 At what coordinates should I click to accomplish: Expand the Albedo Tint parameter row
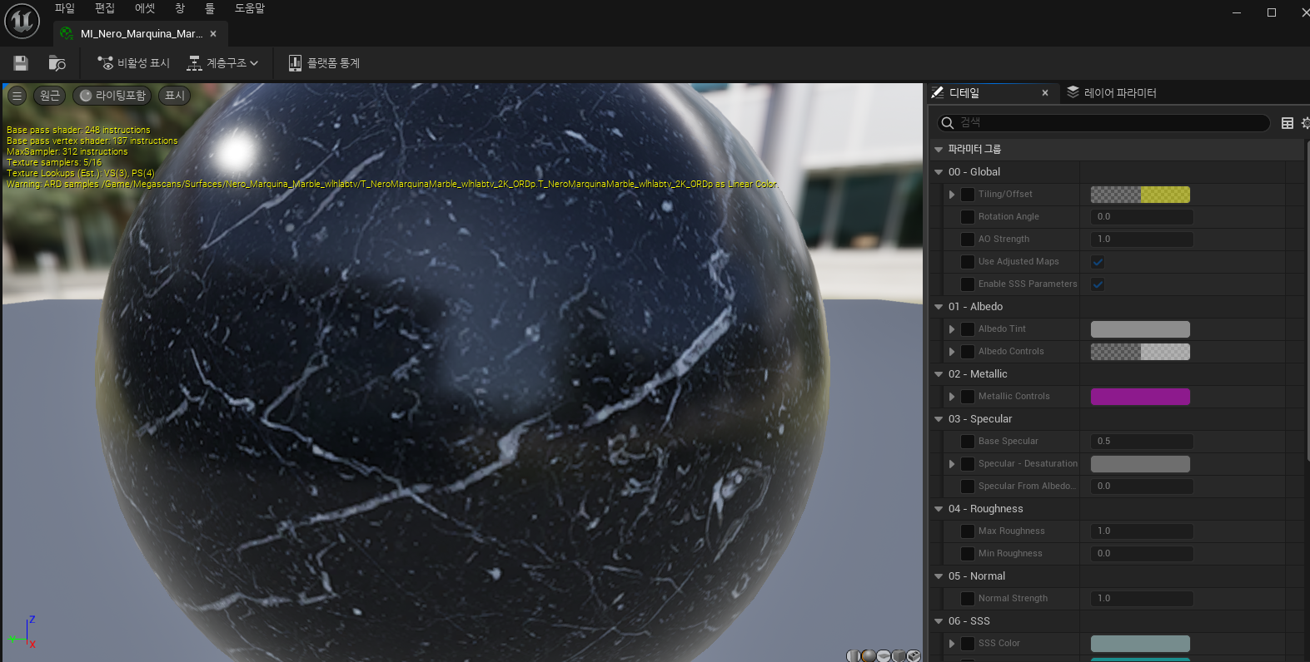pos(952,329)
